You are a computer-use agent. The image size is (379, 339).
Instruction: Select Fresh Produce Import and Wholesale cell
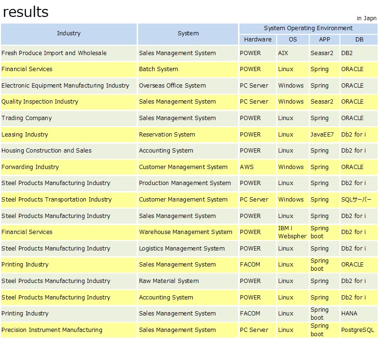(x=69, y=53)
